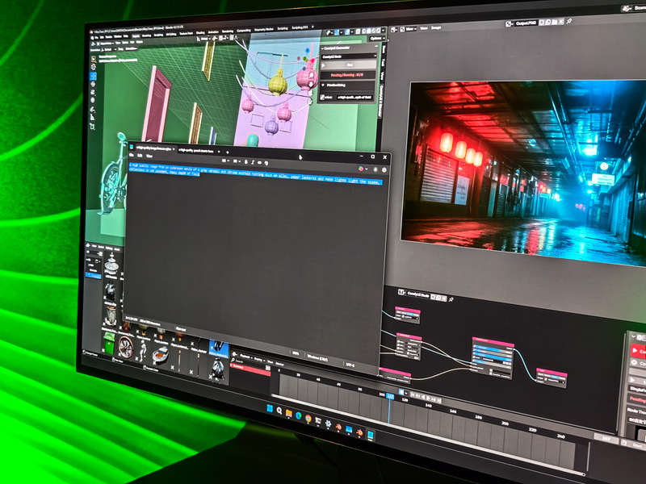Screen dimensions: 646x484
Task: Toggle pin icon in ComfyUI node editor header
Action: coord(451,299)
